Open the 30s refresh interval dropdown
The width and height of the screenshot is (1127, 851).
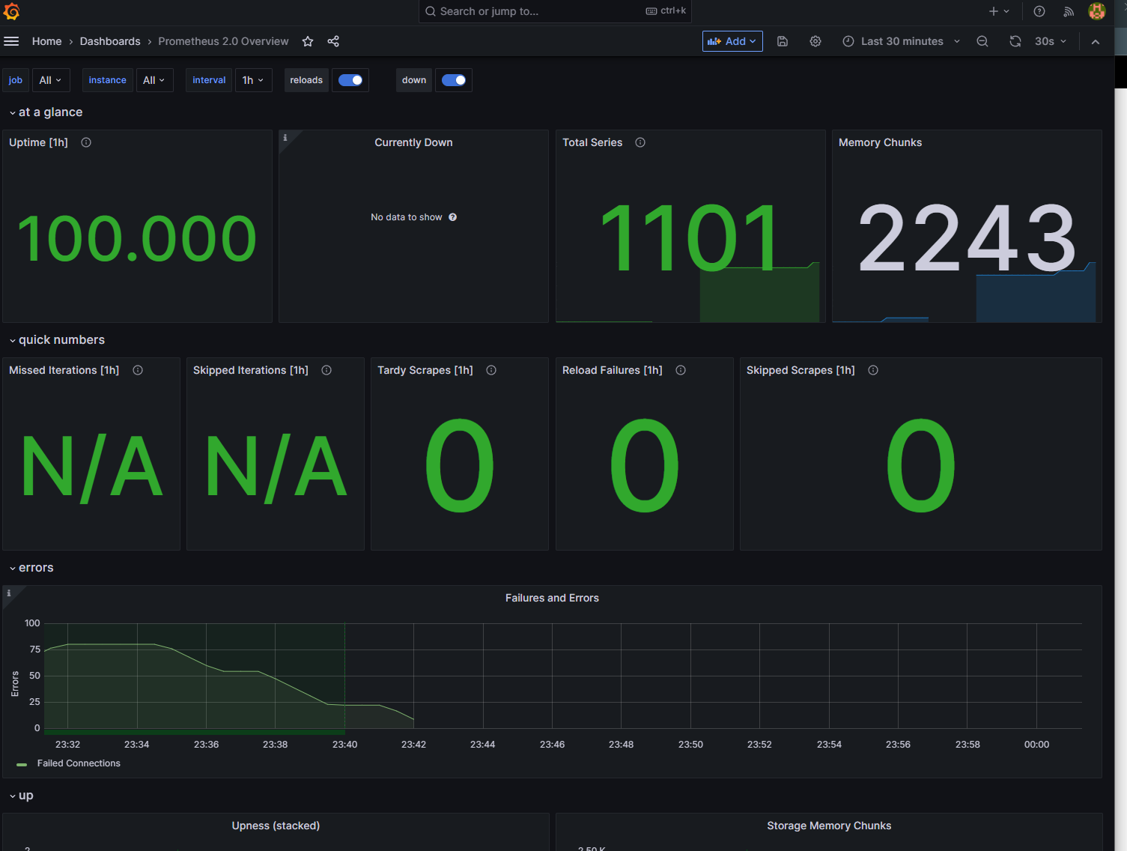[x=1051, y=41]
